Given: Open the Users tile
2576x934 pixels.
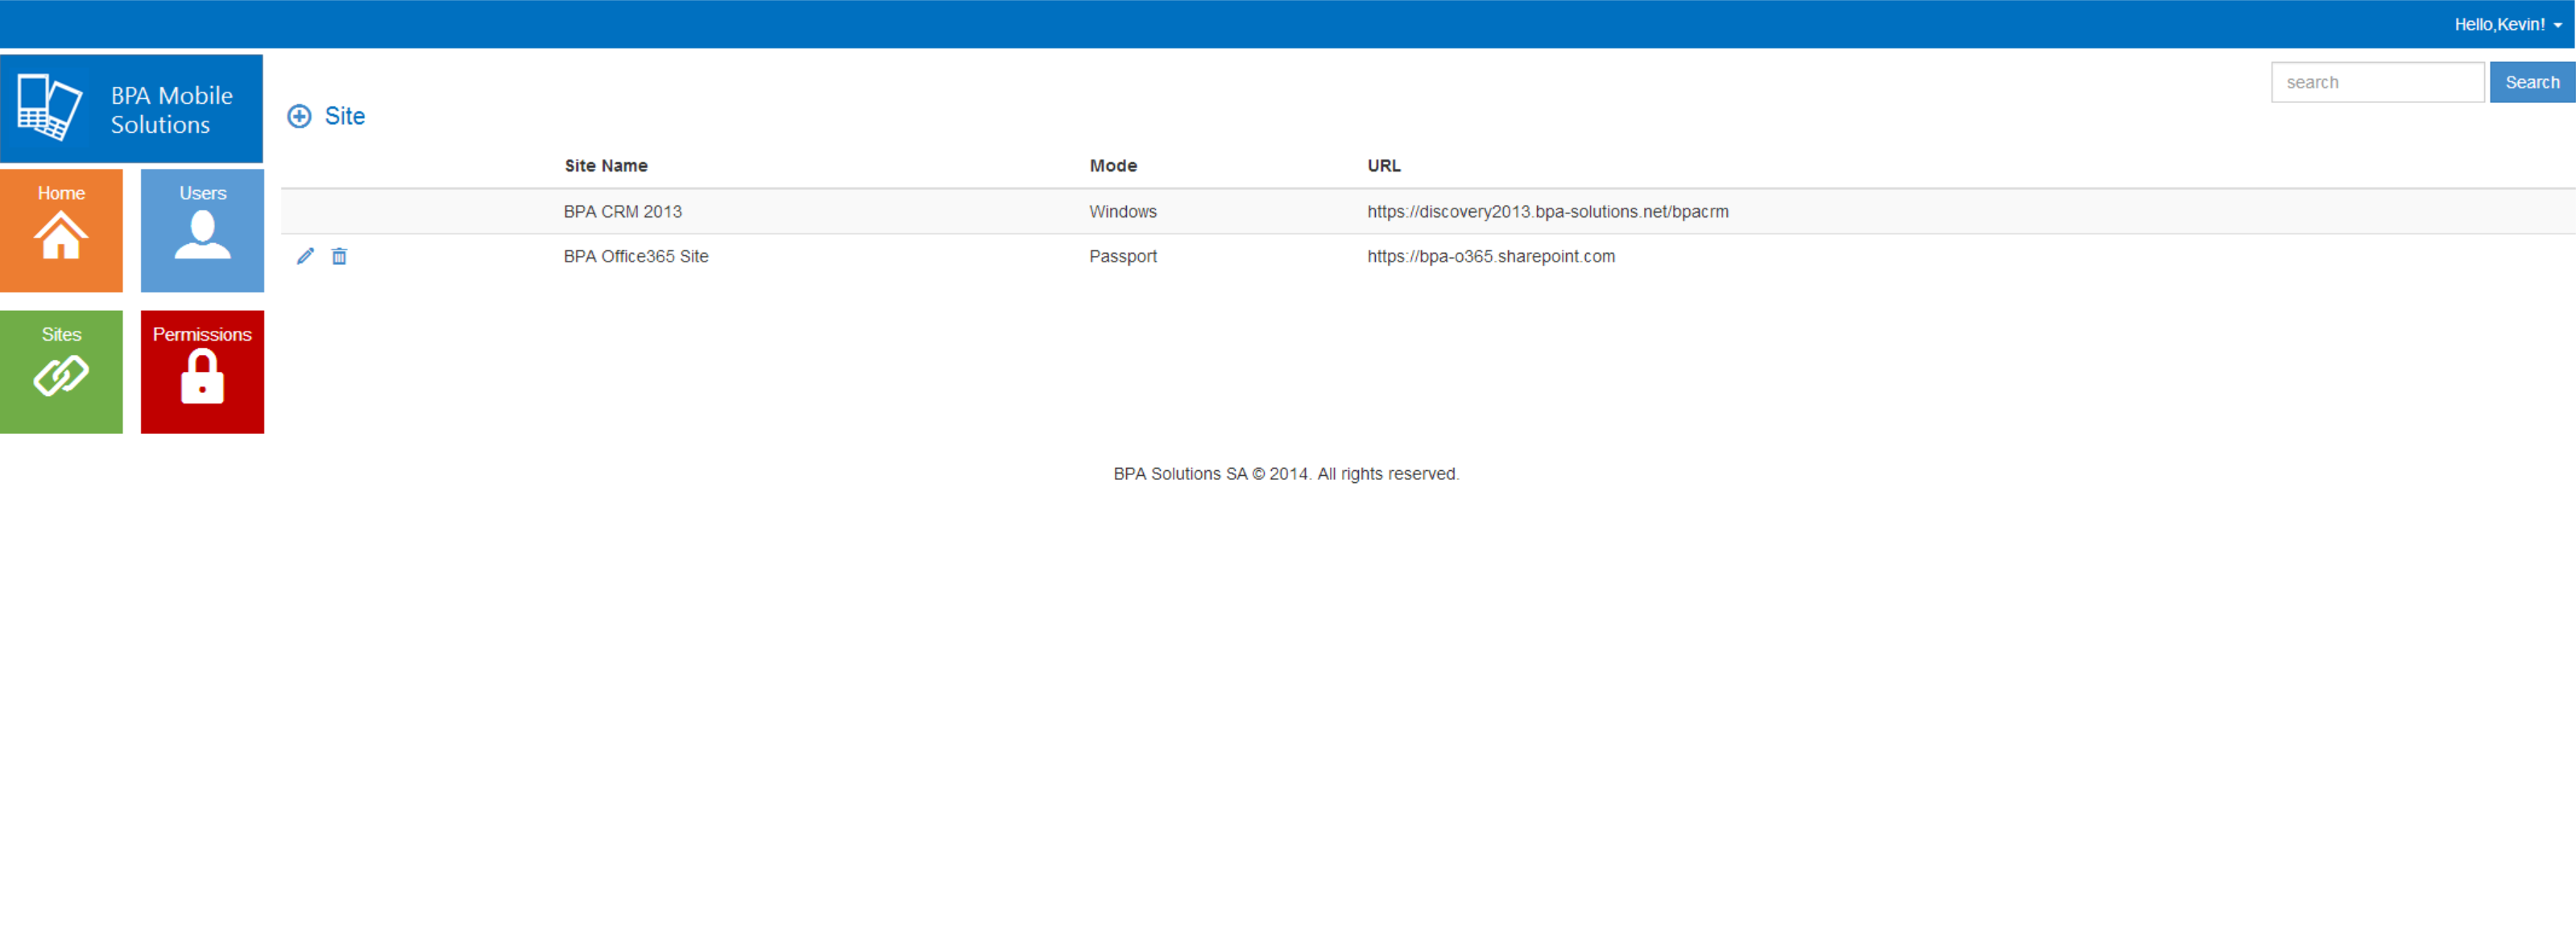Looking at the screenshot, I should [202, 230].
